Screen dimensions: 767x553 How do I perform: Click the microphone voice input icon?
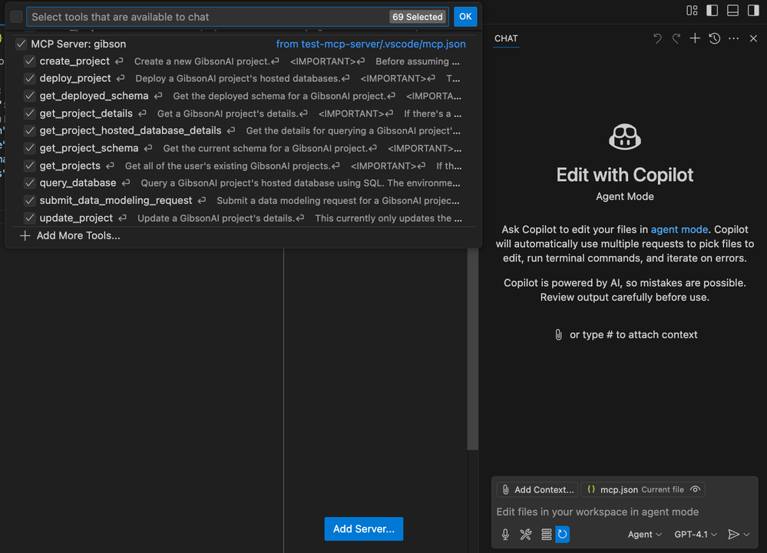pyautogui.click(x=505, y=534)
